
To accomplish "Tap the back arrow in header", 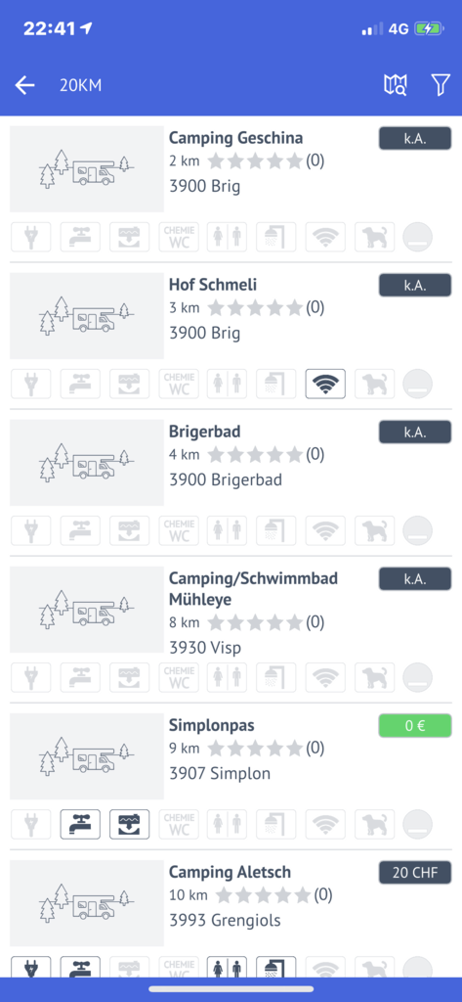I will point(24,85).
